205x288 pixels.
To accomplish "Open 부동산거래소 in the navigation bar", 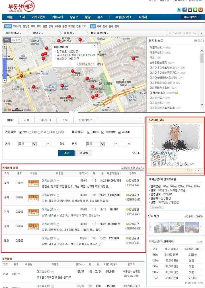I will pos(124,17).
